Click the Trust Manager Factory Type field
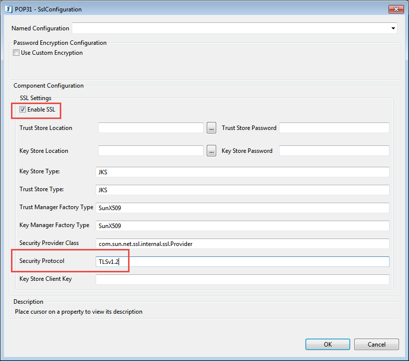Image resolution: width=409 pixels, height=361 pixels. point(243,208)
